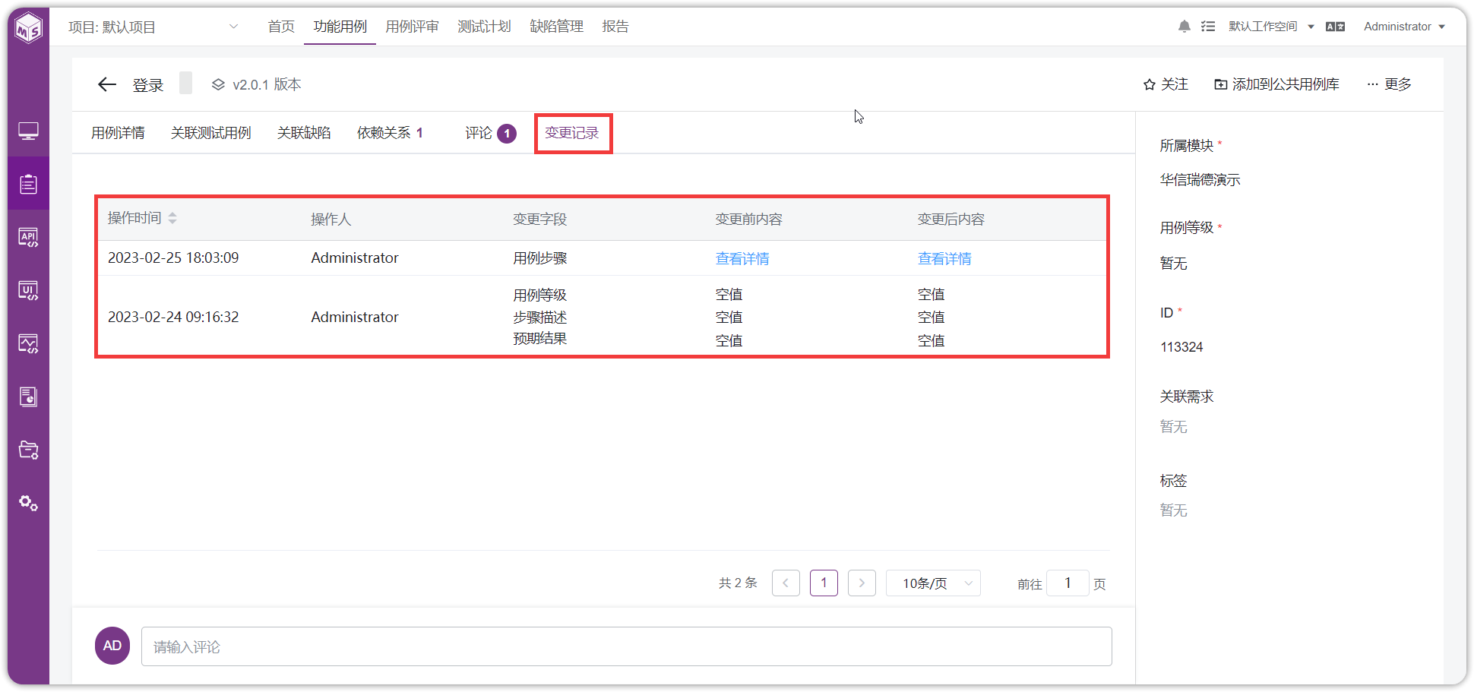Open the task list icon beside the bell

tap(1208, 27)
